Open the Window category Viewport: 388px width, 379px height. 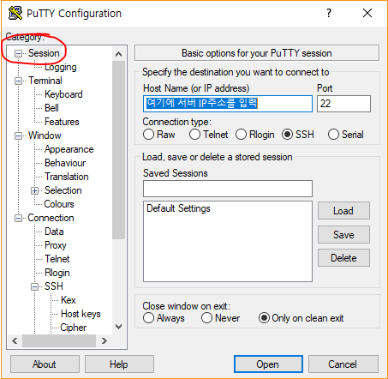coord(45,135)
